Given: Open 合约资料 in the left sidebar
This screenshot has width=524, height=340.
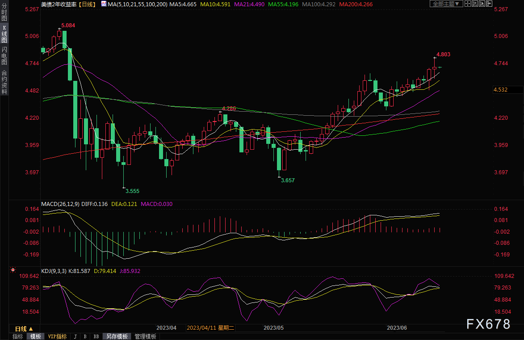Looking at the screenshot, I should (x=4, y=82).
